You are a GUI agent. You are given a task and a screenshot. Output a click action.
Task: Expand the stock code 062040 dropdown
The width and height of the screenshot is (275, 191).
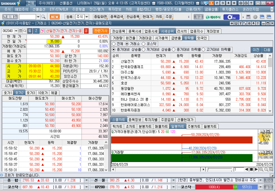point(16,31)
